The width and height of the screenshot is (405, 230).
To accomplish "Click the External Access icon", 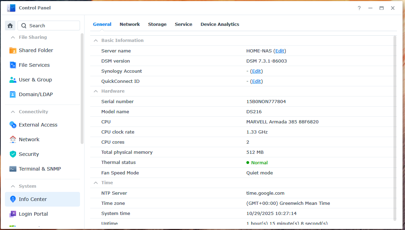I will (13, 125).
